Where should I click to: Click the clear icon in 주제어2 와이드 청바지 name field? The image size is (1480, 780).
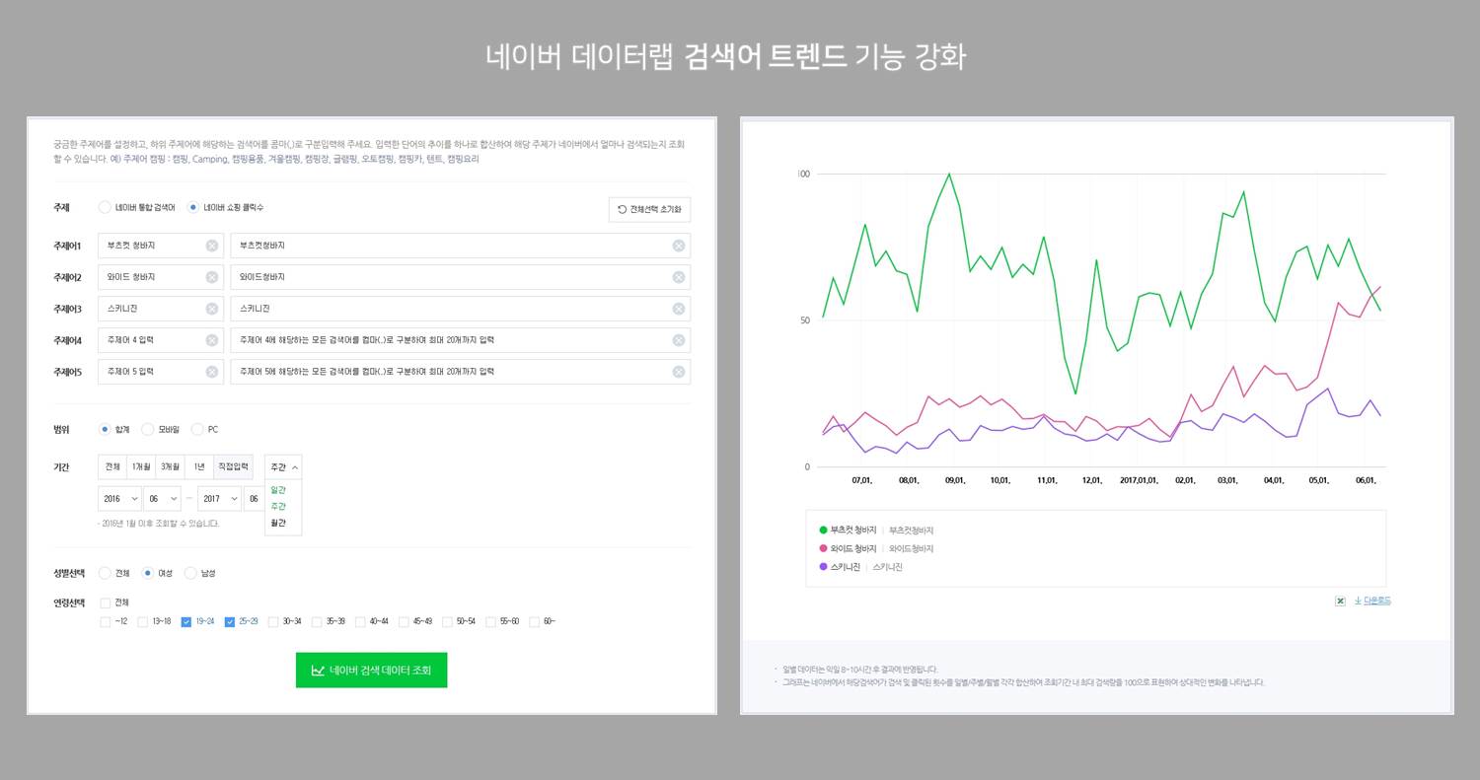point(212,277)
